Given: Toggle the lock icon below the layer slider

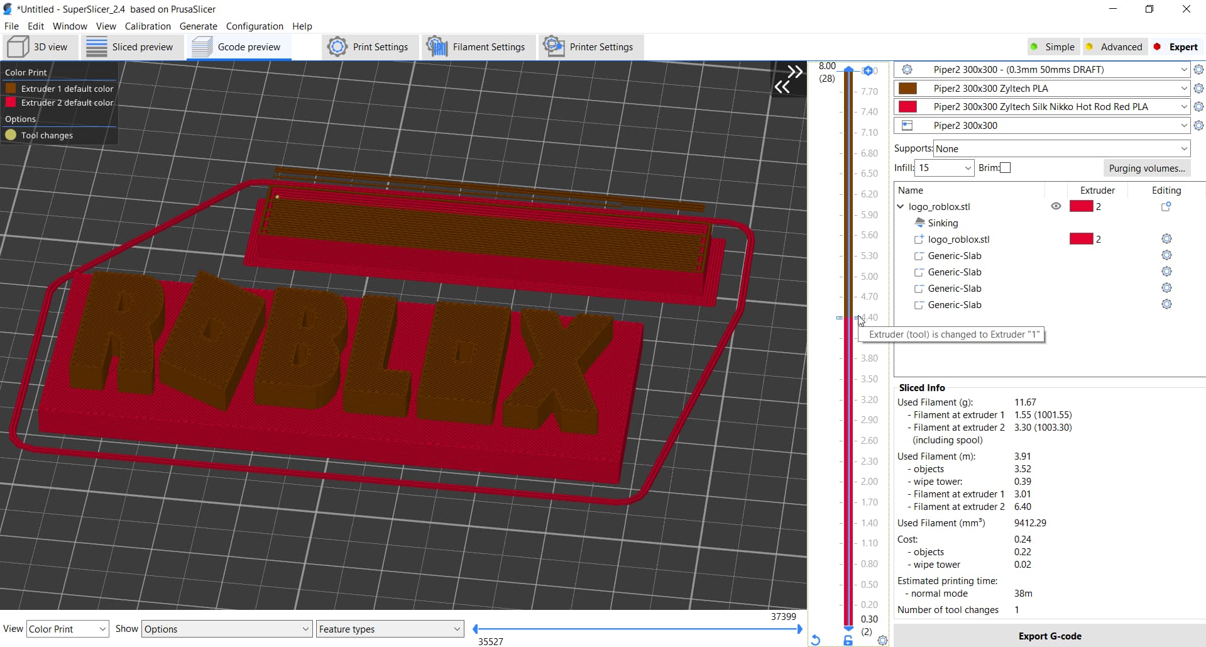Looking at the screenshot, I should tap(848, 640).
